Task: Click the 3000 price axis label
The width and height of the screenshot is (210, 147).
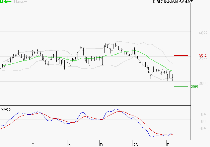Action: coord(203,83)
